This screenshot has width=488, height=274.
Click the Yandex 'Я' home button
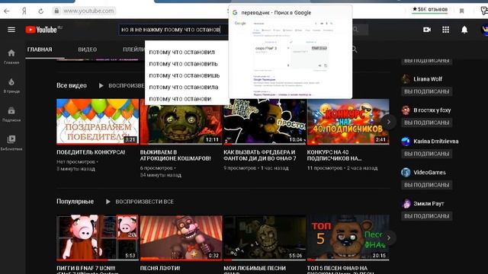click(24, 11)
